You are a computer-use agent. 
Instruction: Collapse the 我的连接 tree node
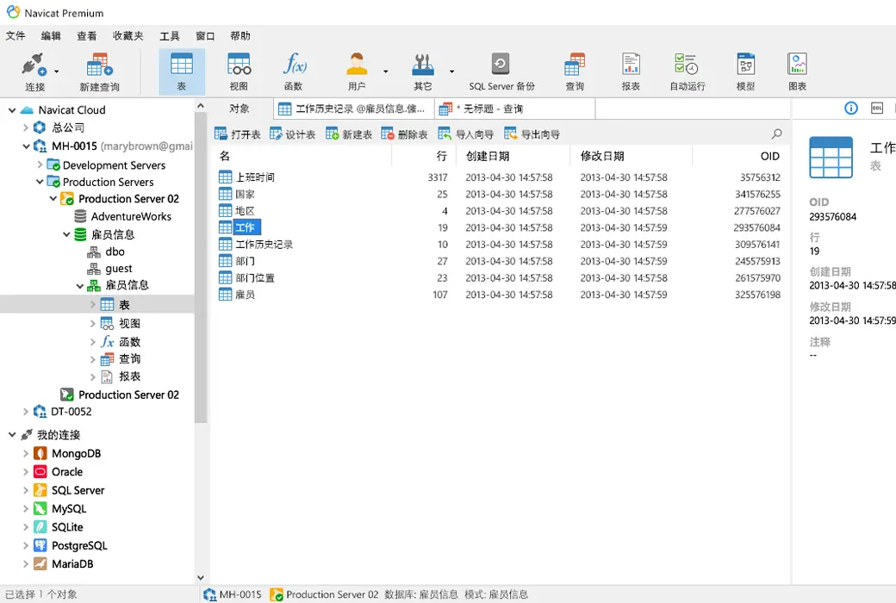[x=12, y=435]
